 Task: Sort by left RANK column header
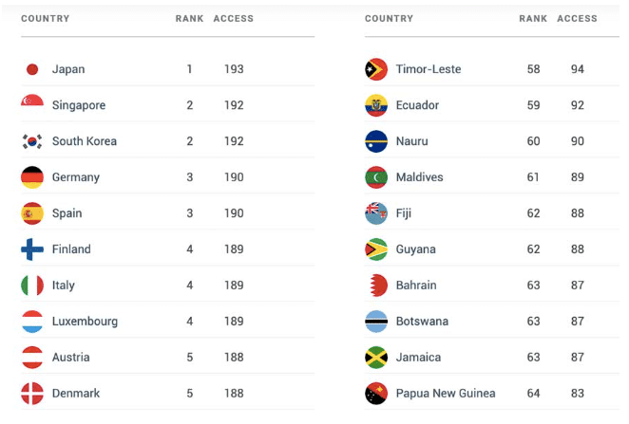189,19
